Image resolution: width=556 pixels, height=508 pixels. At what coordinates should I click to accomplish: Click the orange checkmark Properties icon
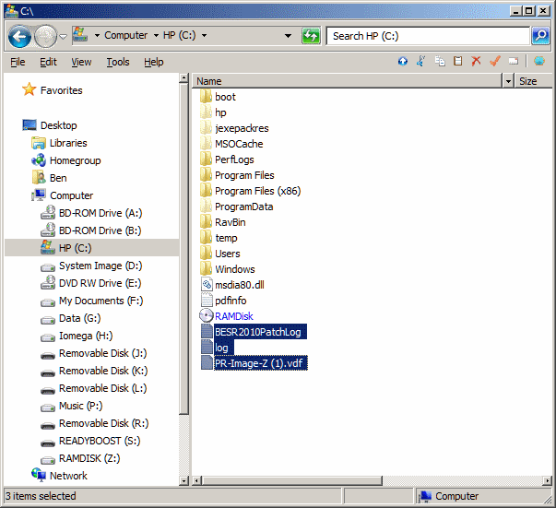point(495,62)
